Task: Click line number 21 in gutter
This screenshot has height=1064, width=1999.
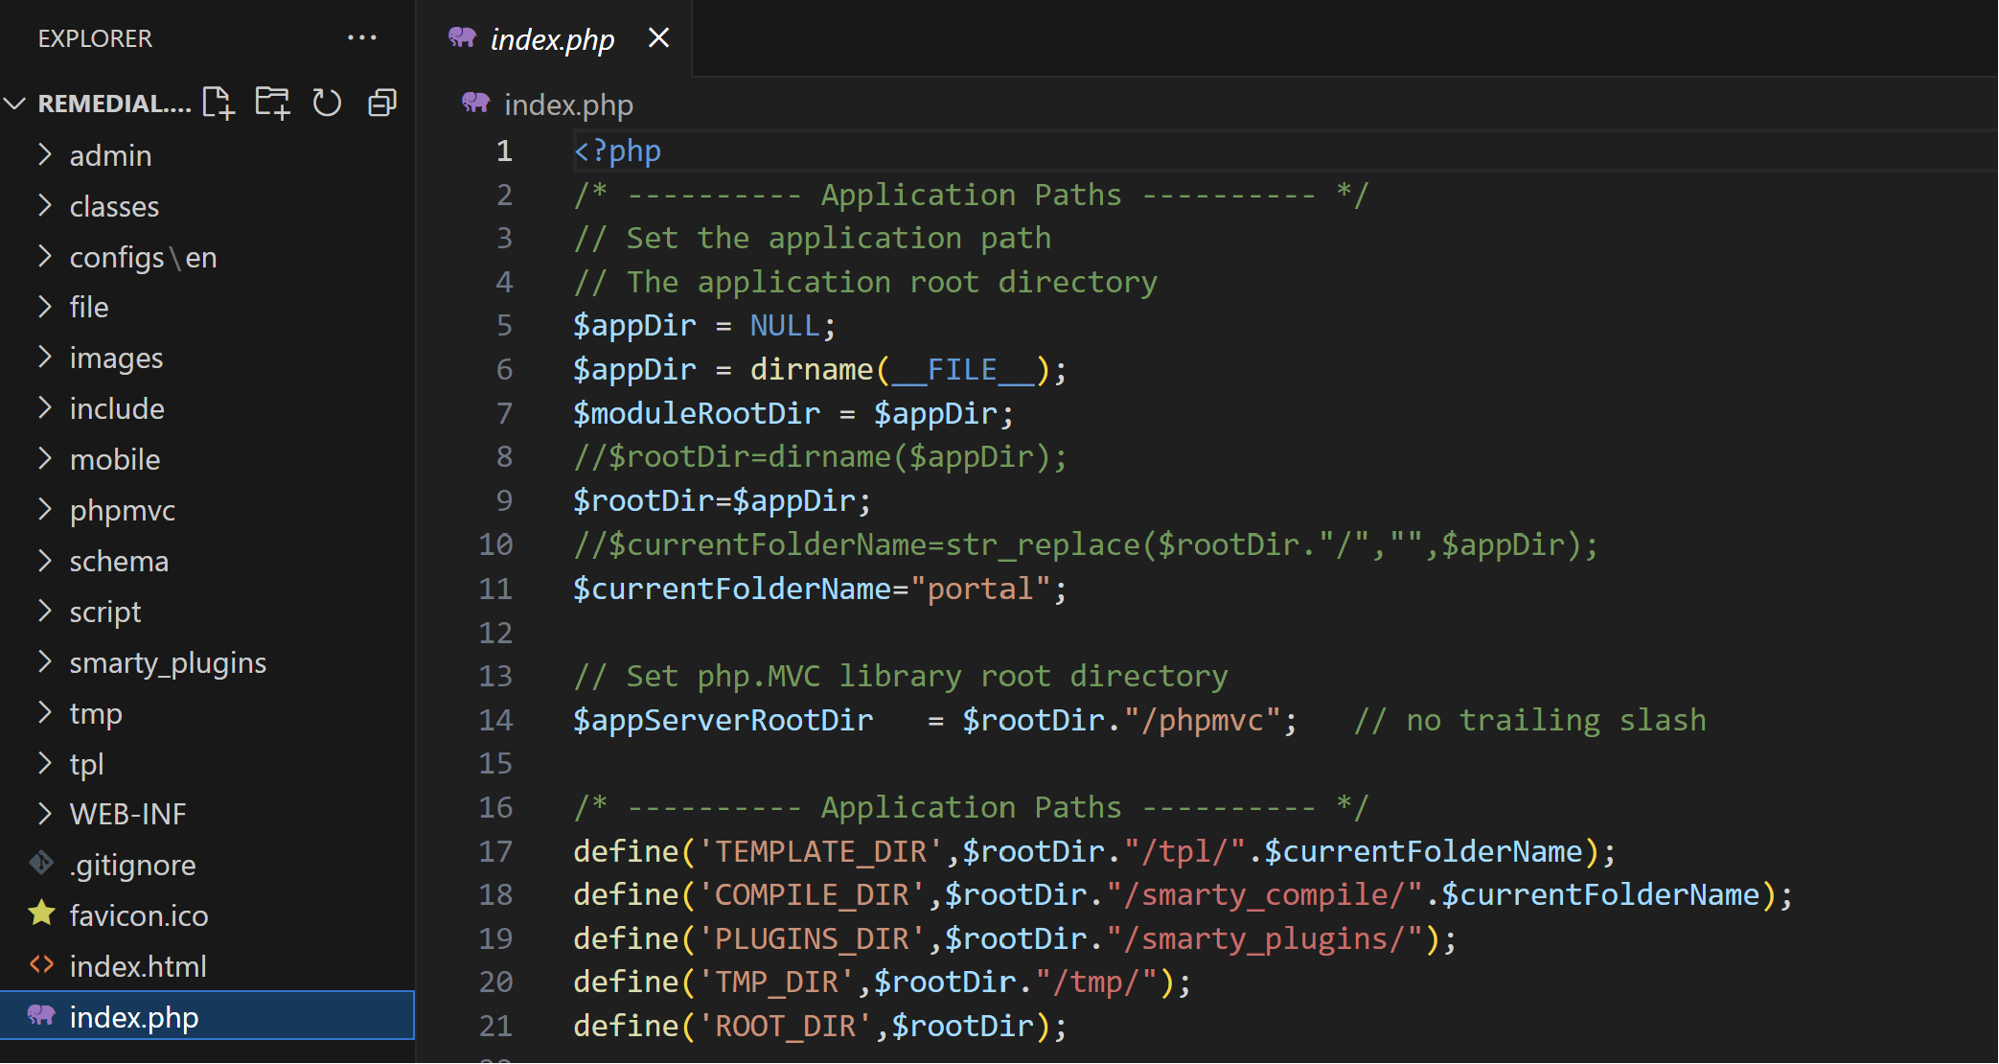Action: (x=495, y=1026)
